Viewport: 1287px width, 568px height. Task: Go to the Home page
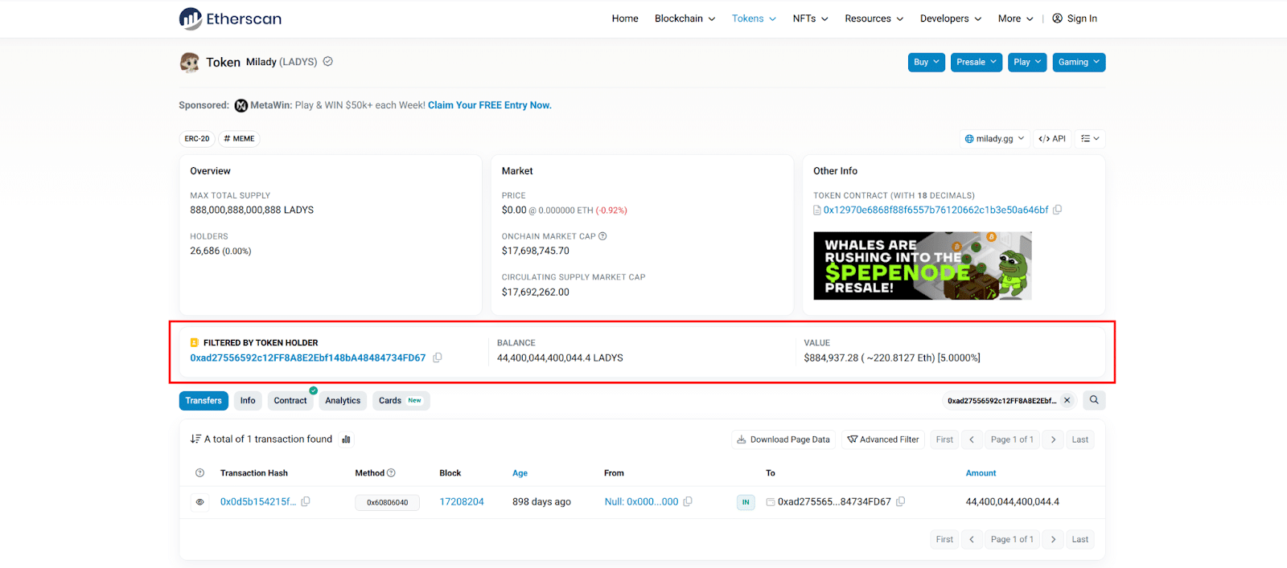coord(625,18)
